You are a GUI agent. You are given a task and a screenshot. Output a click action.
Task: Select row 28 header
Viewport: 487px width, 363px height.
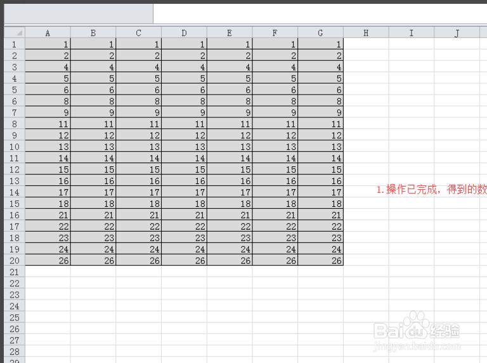[x=15, y=352]
